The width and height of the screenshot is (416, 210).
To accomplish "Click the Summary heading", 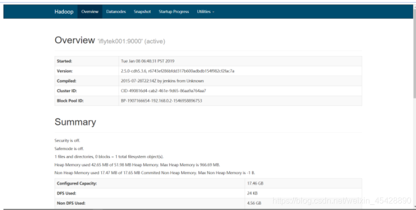I will point(75,122).
